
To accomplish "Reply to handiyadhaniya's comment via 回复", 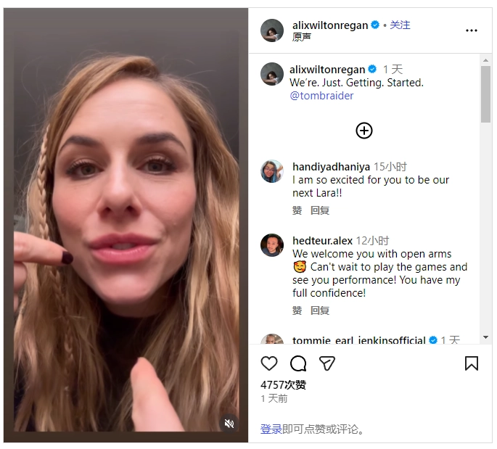I will click(x=320, y=210).
